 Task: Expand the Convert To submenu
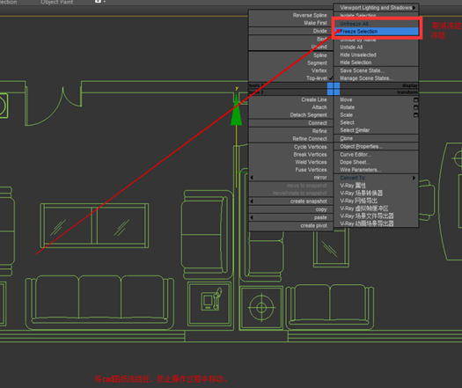coord(414,178)
